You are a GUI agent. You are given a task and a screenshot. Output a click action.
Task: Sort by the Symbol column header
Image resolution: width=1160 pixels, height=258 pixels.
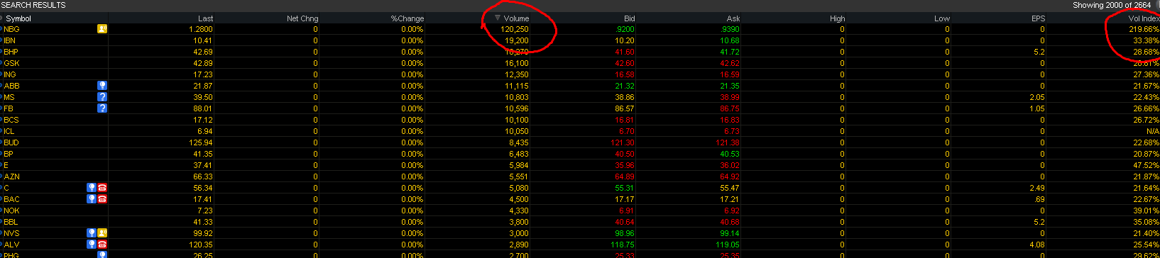tap(18, 18)
